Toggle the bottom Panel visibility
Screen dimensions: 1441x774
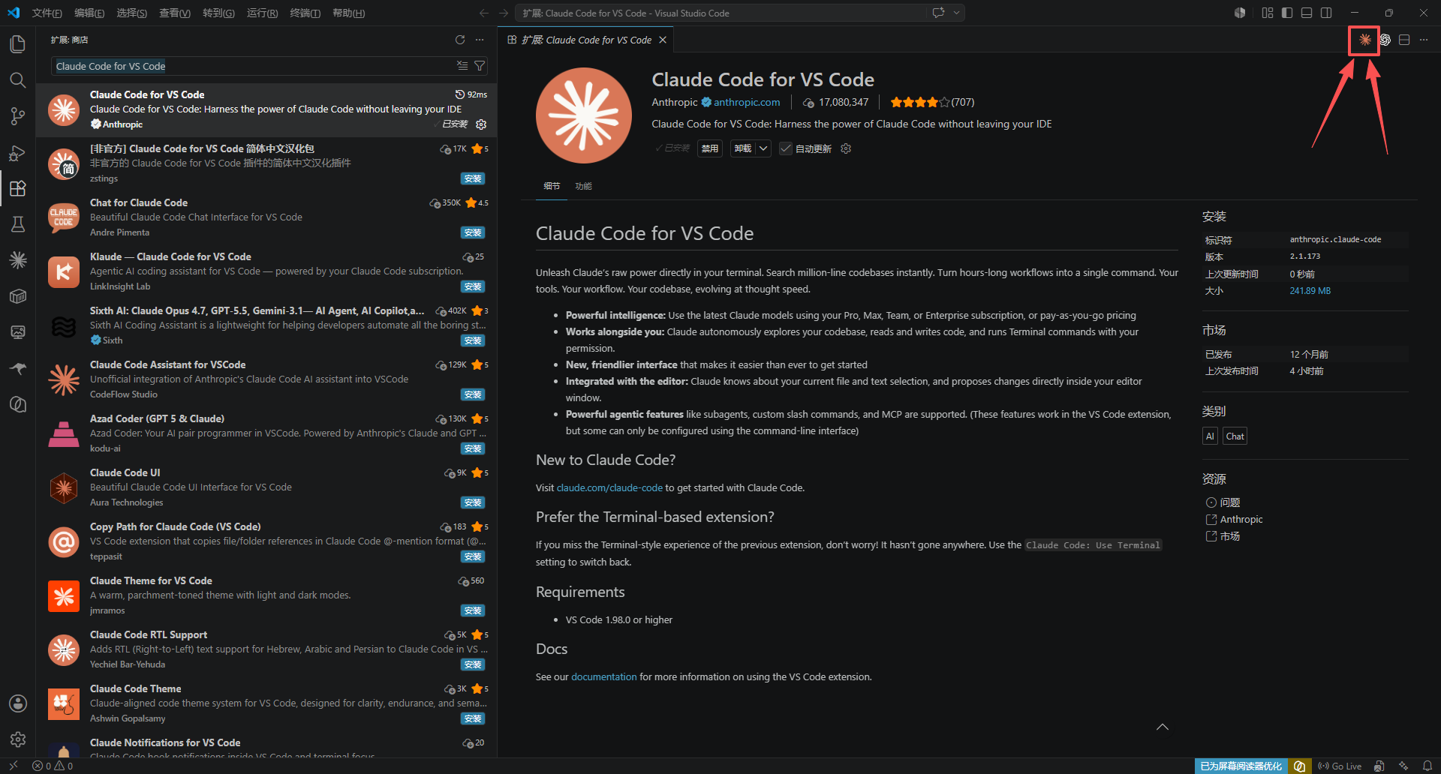[1307, 13]
